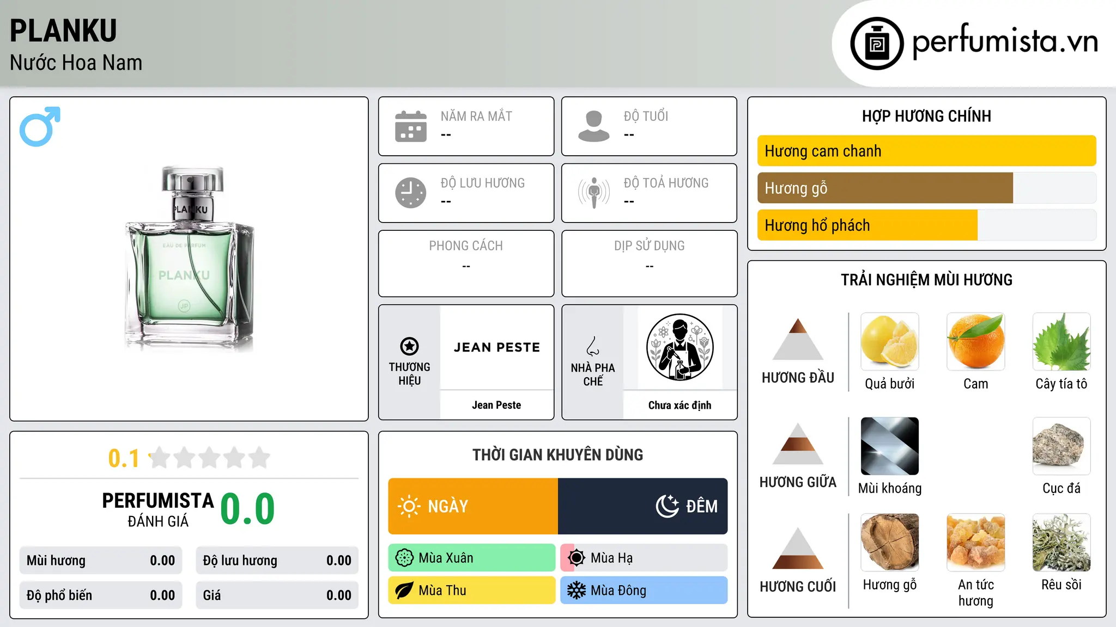Click the perfumer avatar illustration
The width and height of the screenshot is (1116, 627).
coord(680,347)
